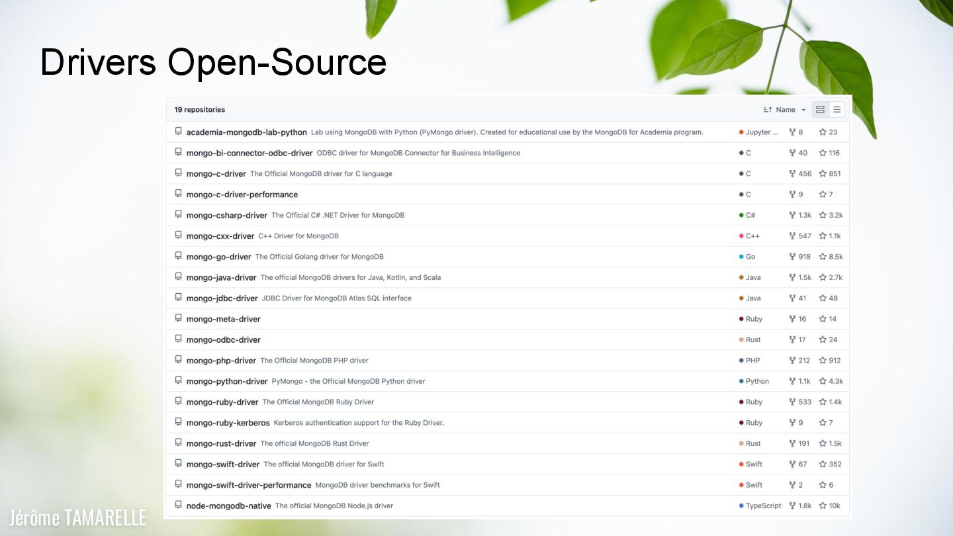Screen dimensions: 953x536
Task: Click the TypeScript language label
Action: pyautogui.click(x=764, y=506)
